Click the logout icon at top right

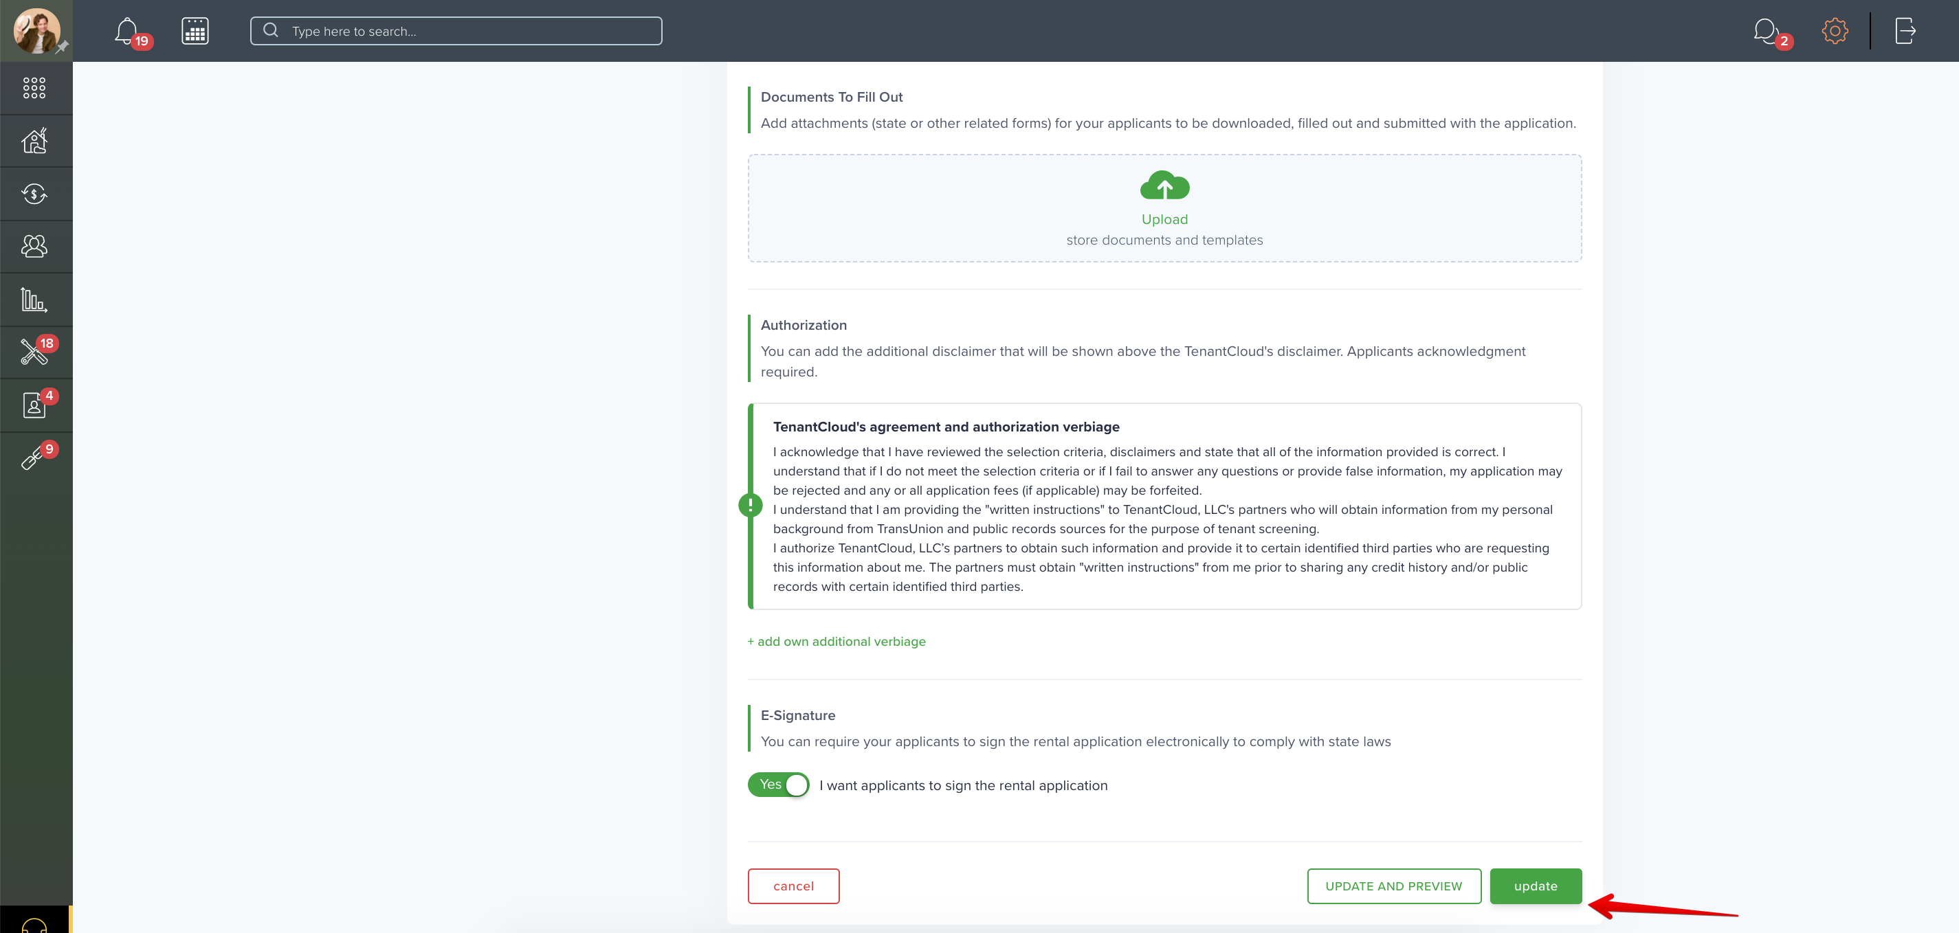[1904, 31]
